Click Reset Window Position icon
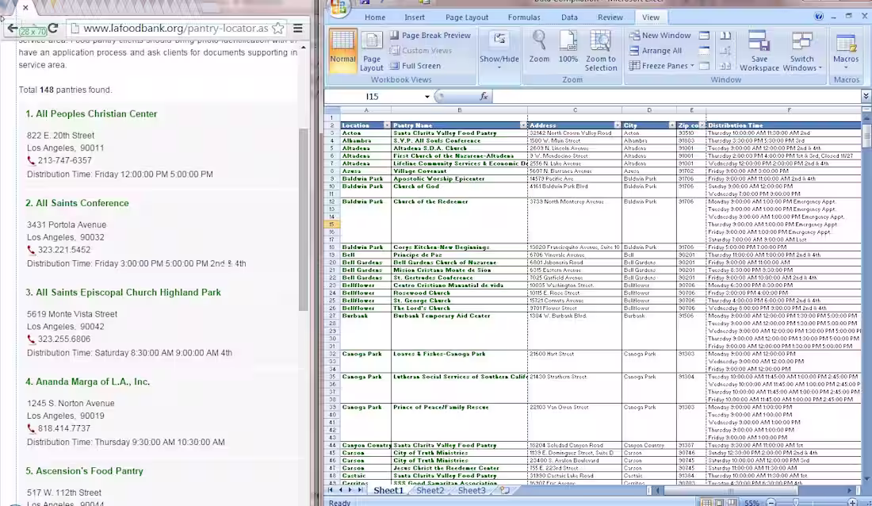 (725, 66)
